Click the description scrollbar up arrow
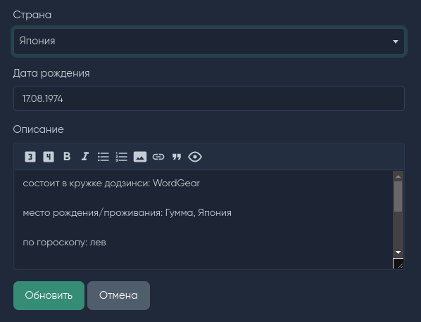The width and height of the screenshot is (421, 322). pos(398,176)
